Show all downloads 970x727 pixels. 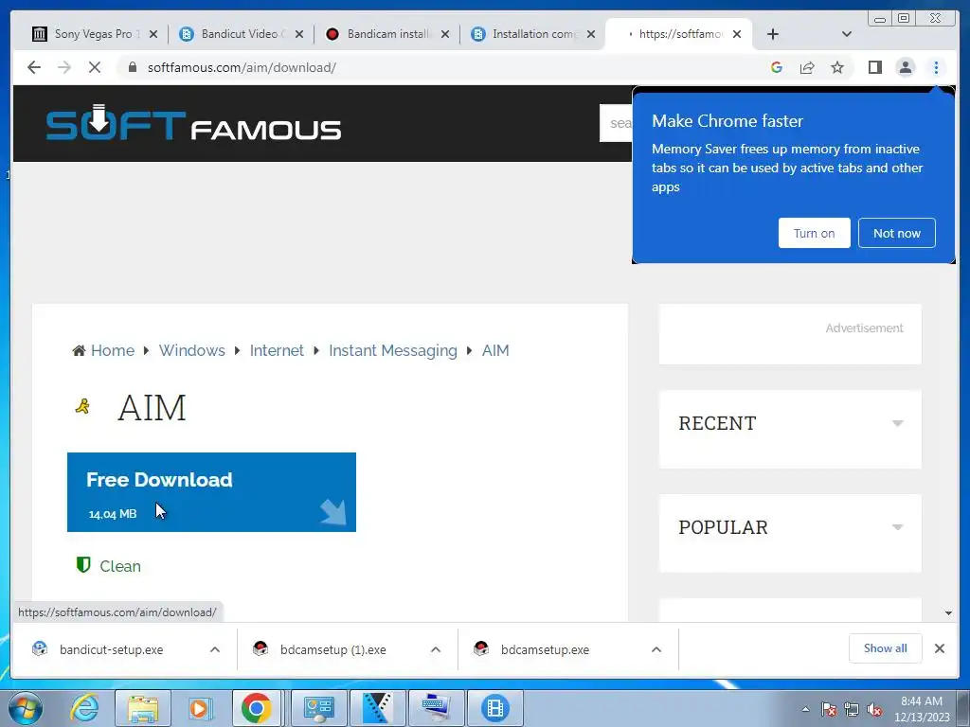coord(886,648)
